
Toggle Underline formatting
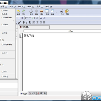point(30,22)
